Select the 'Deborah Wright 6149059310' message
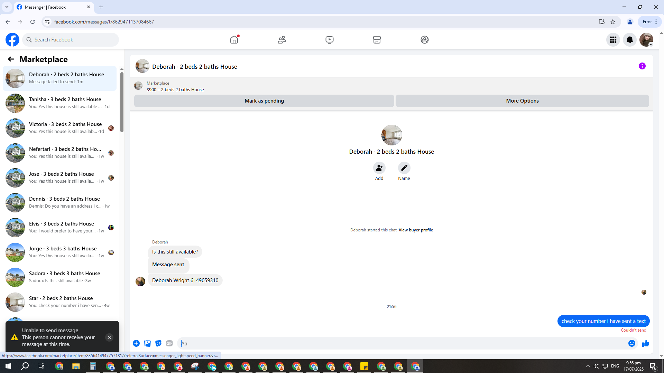 [185, 280]
